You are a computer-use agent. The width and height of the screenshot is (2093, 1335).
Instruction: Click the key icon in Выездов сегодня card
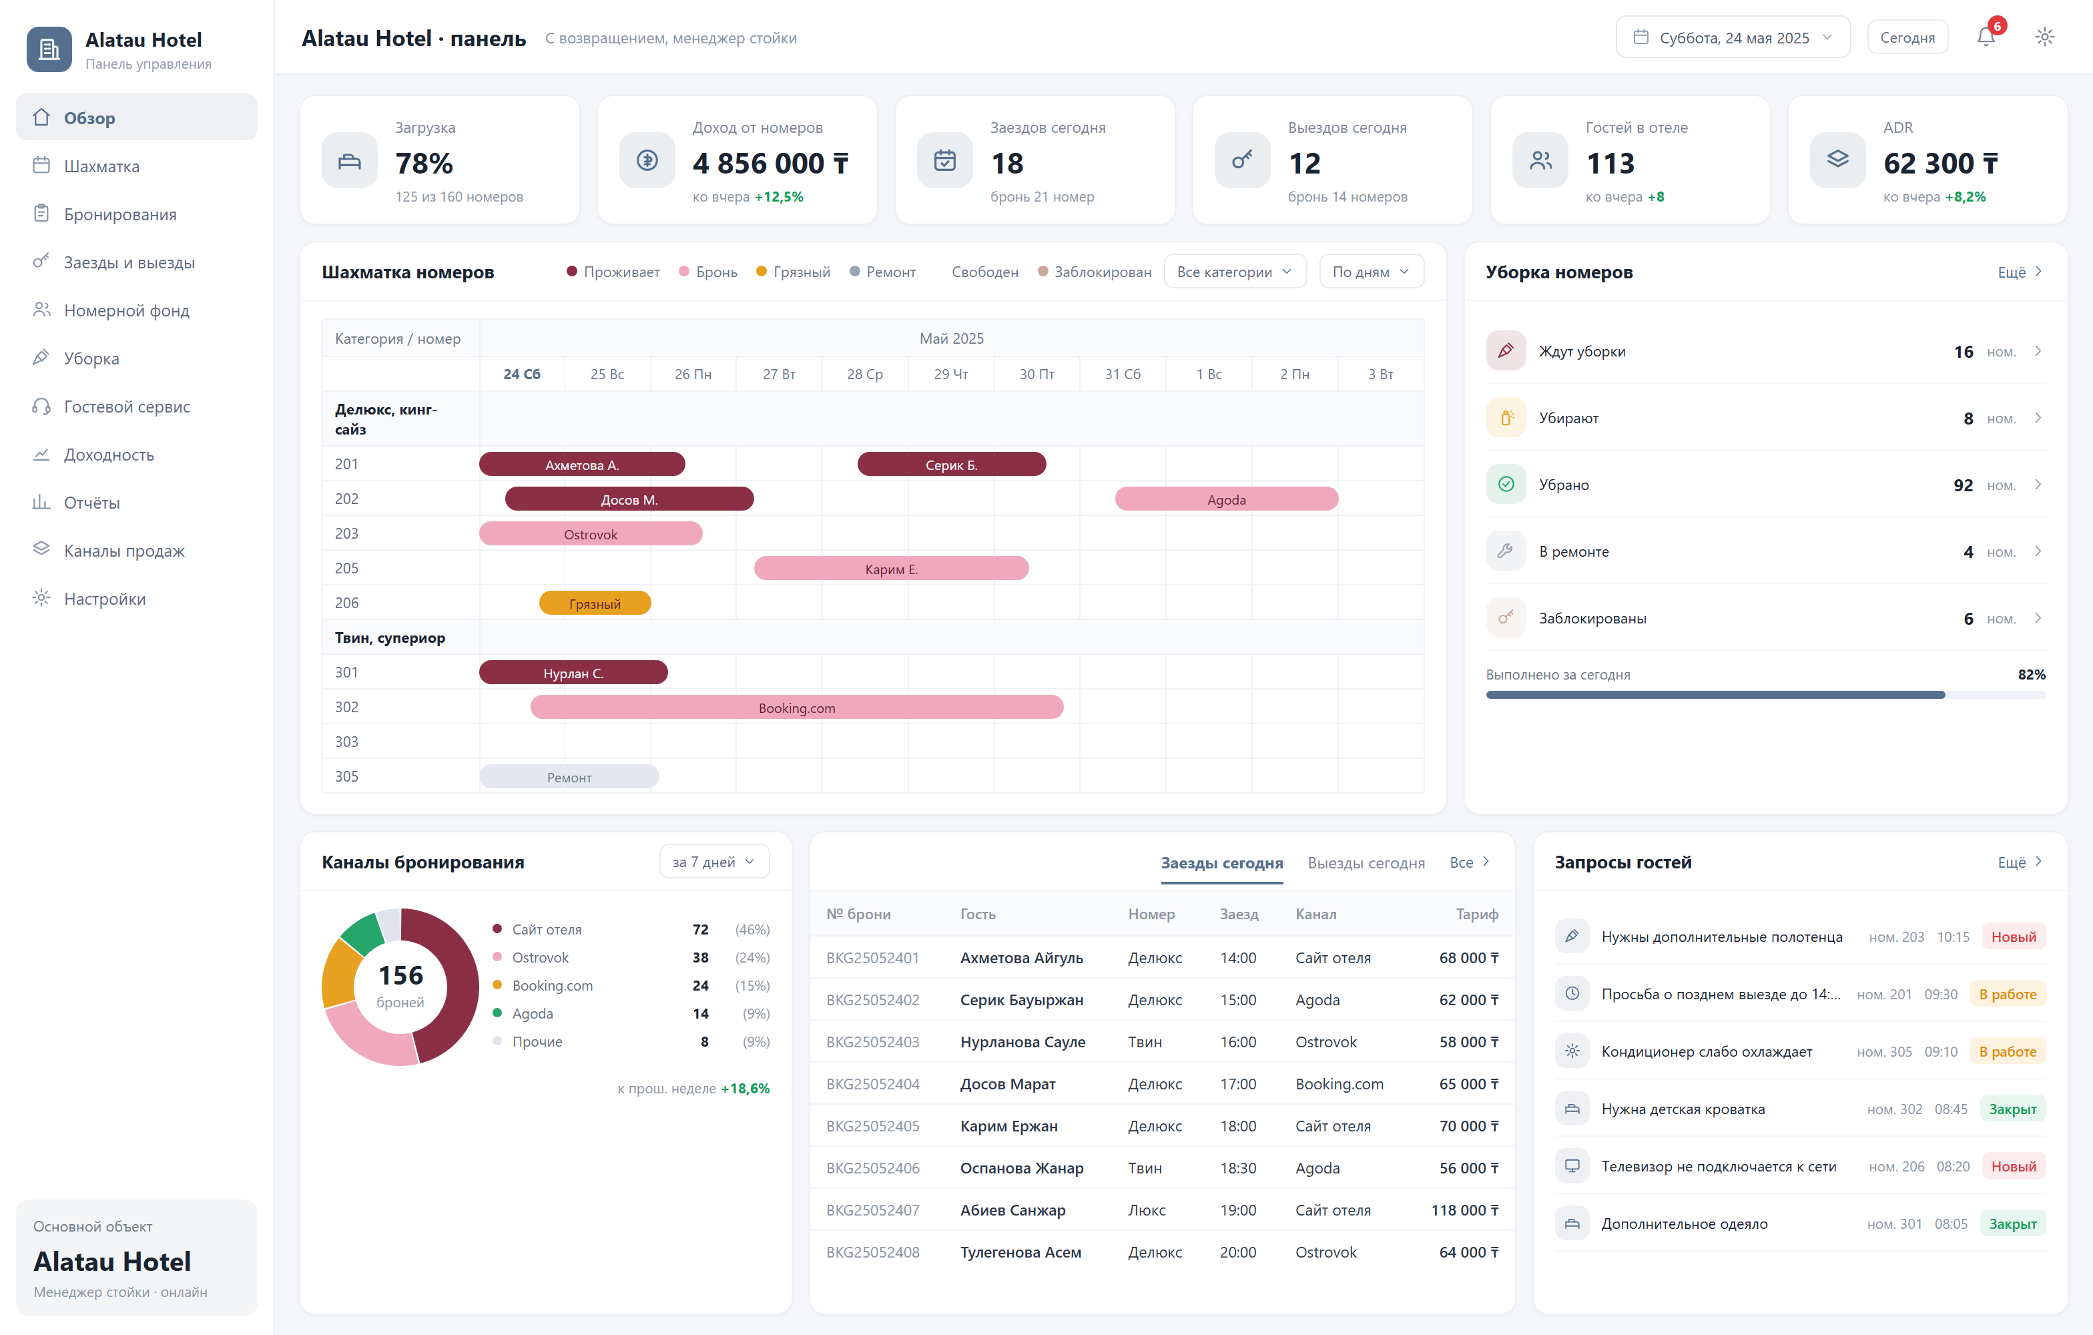point(1242,161)
